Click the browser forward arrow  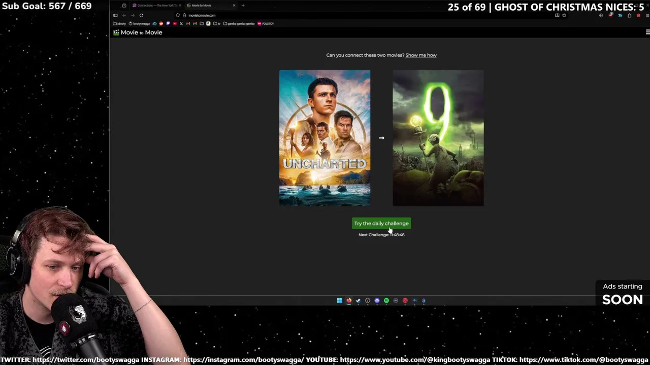pyautogui.click(x=133, y=16)
